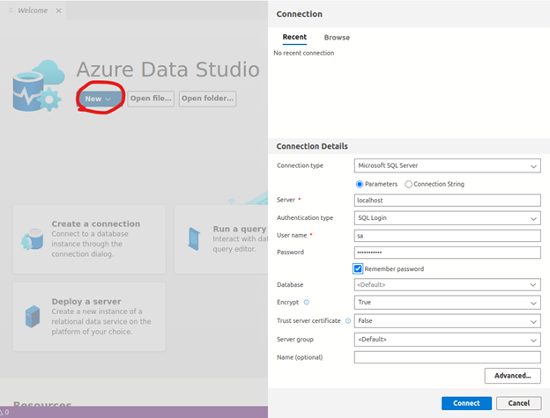Click the Create a connection database icon

[x=33, y=239]
